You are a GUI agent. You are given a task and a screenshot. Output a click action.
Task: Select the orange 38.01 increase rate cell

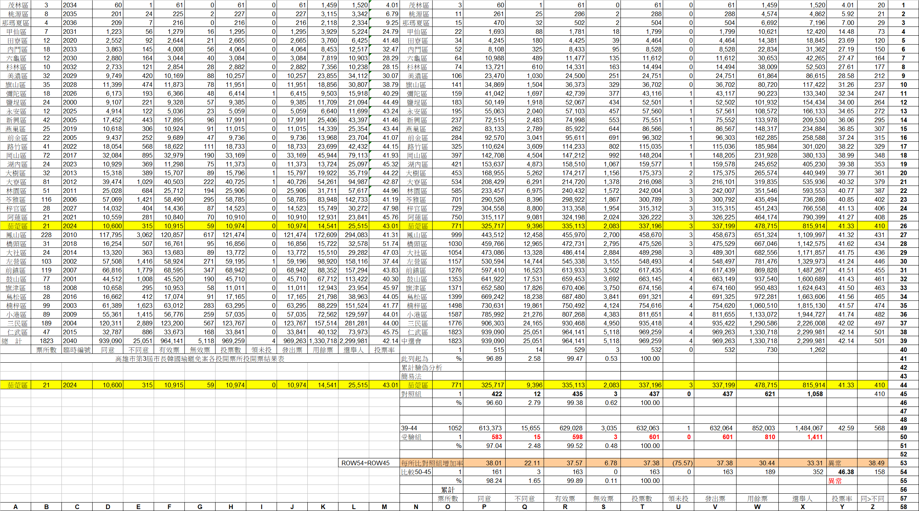tap(484, 463)
